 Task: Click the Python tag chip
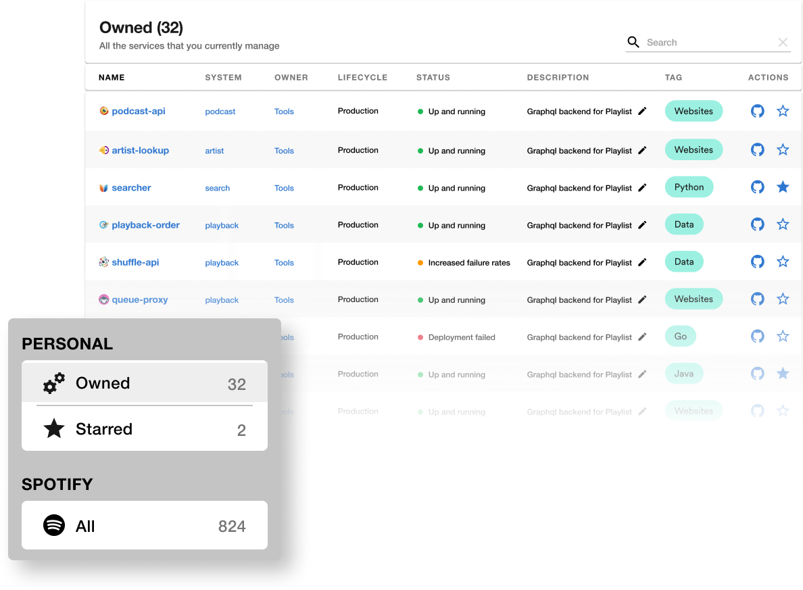click(689, 187)
